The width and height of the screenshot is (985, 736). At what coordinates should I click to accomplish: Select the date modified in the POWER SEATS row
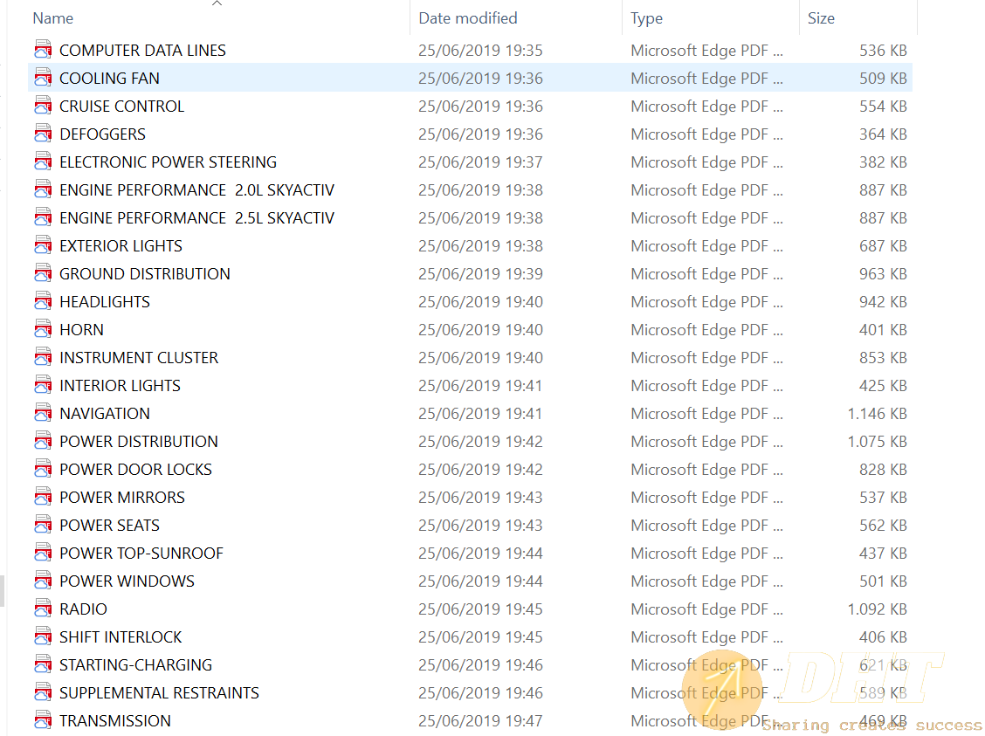pyautogui.click(x=480, y=525)
